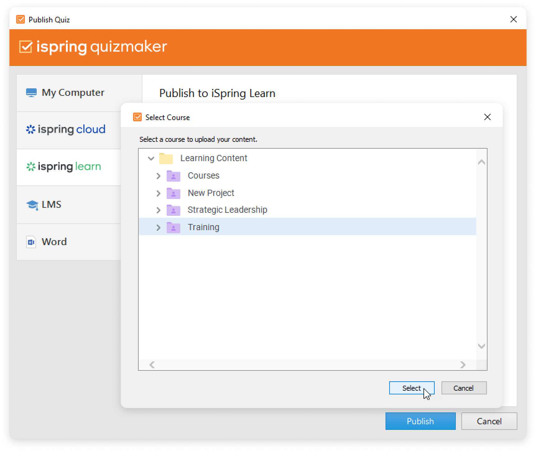
Task: Switch to the iSpring Learn tab
Action: click(x=69, y=167)
